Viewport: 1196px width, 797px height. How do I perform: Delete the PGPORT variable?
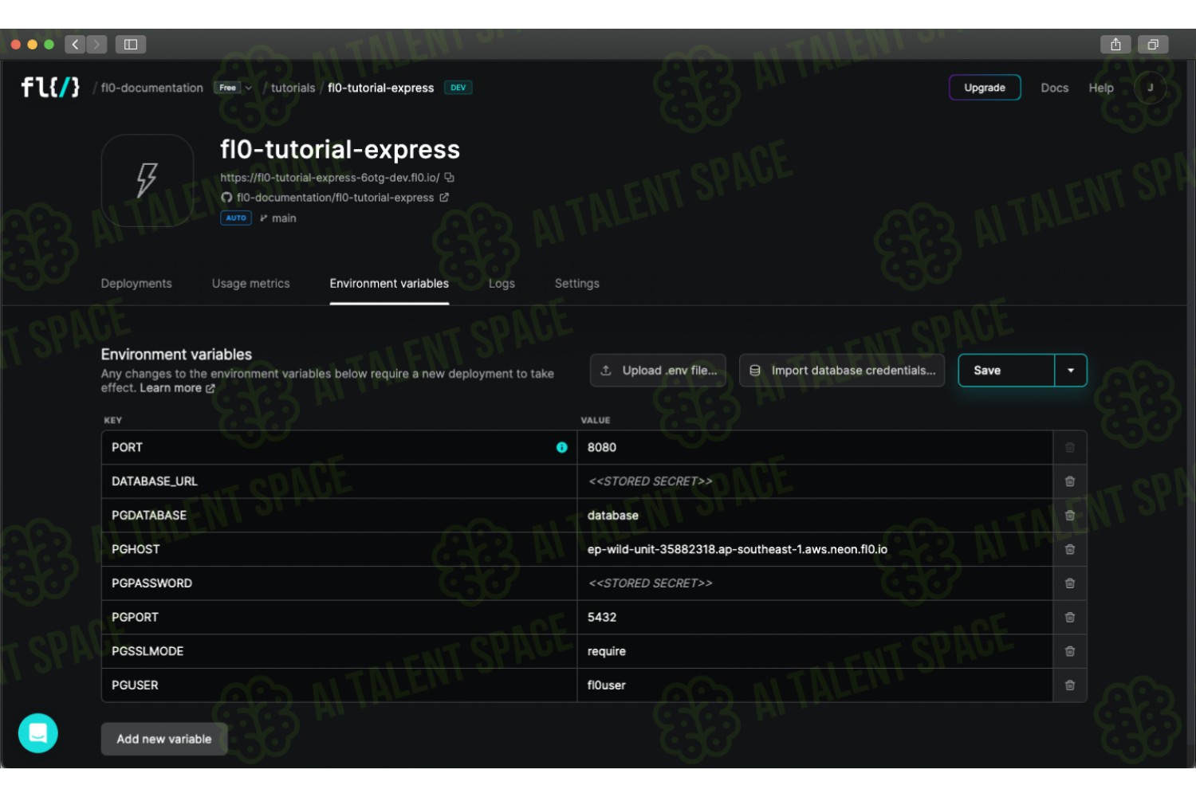[x=1070, y=617]
